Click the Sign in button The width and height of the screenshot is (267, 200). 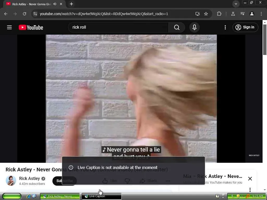tap(245, 27)
